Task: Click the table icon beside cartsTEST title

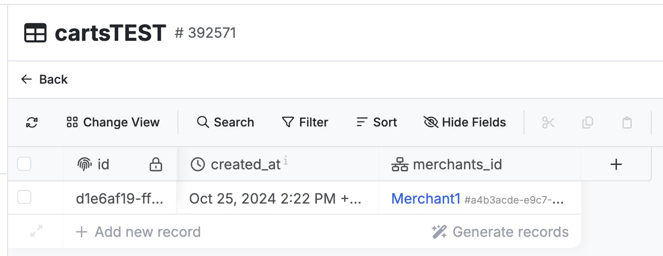Action: pyautogui.click(x=35, y=33)
